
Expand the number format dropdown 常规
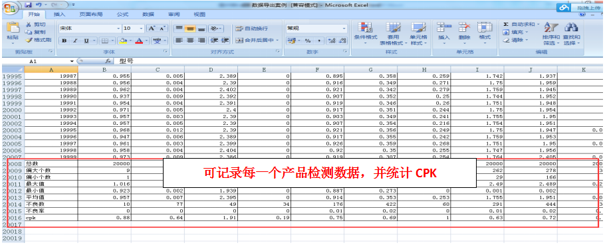click(316, 29)
